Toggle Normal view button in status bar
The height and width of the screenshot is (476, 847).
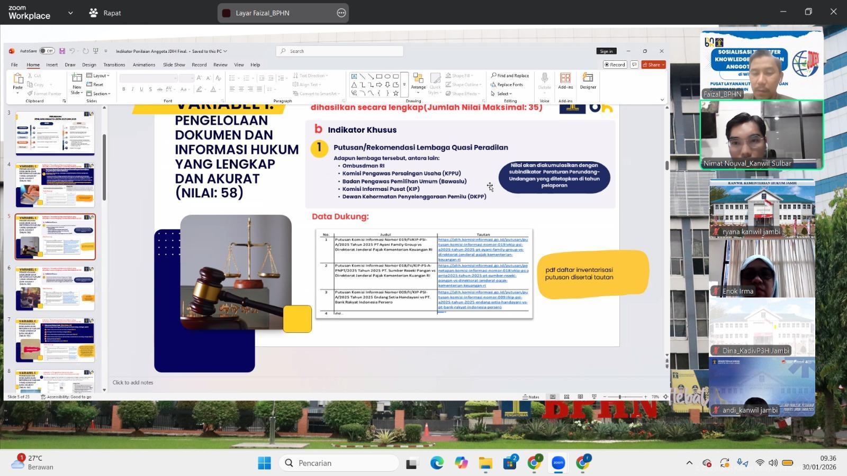pyautogui.click(x=553, y=397)
